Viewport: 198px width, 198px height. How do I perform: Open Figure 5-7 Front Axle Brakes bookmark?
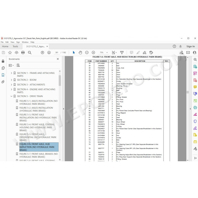38,155
